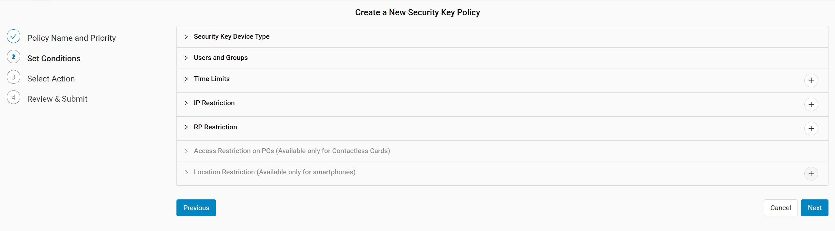Click the plus icon for Time Limits
Viewport: 835px width, 231px height.
tap(811, 80)
